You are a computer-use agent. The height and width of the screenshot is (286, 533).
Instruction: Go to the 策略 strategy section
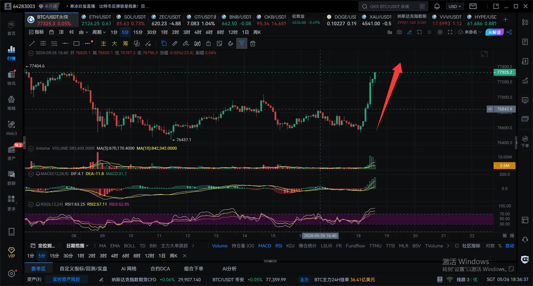point(11,103)
